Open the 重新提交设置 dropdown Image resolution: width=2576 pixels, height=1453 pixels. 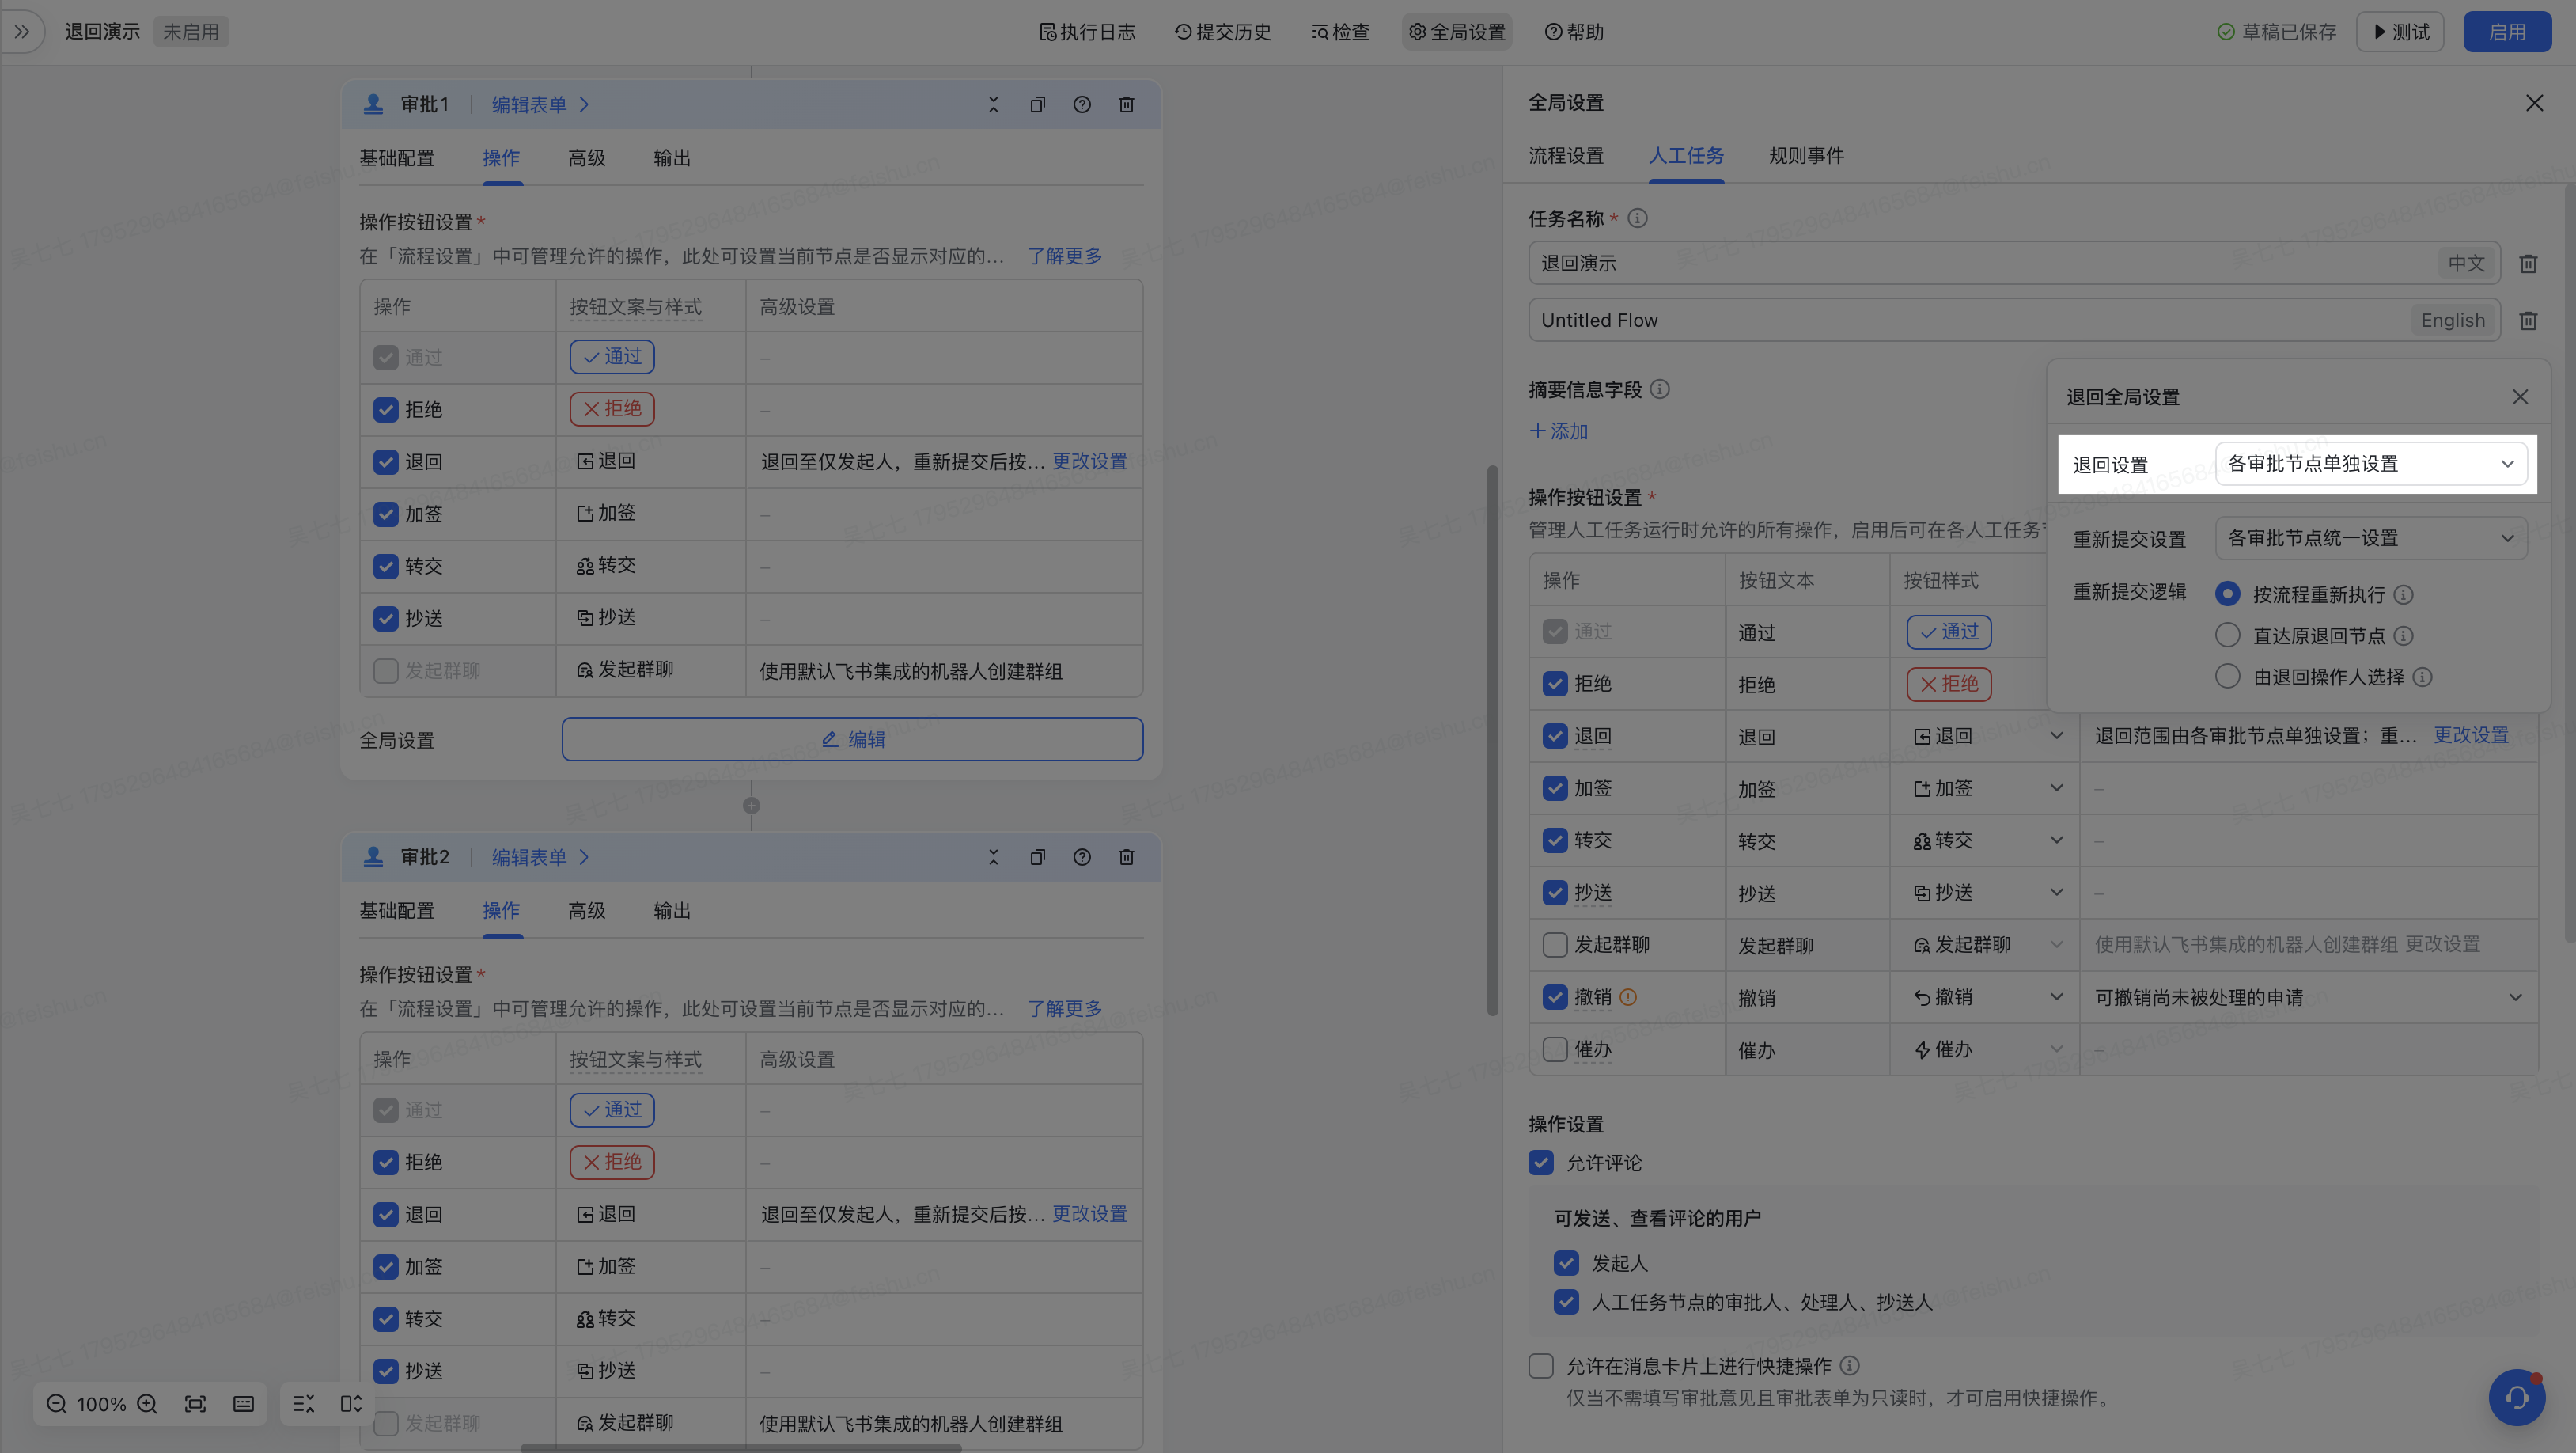[x=2370, y=538]
